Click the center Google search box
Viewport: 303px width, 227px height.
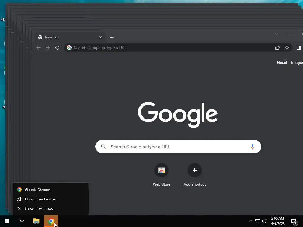178,147
